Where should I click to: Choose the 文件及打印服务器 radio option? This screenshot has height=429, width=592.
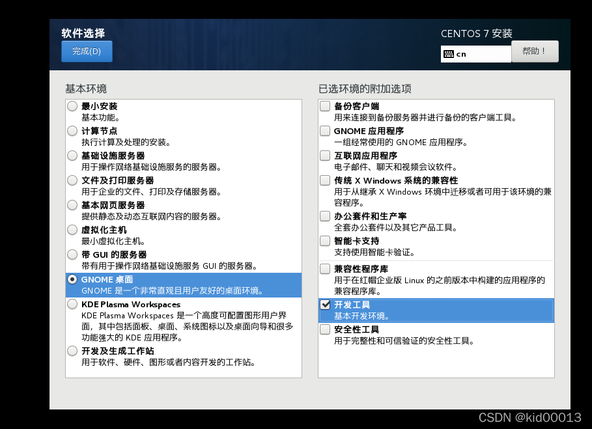click(x=72, y=180)
